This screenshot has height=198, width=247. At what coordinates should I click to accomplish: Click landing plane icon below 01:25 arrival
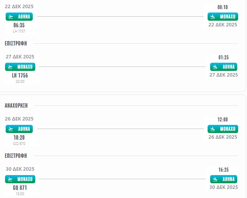click(215, 67)
